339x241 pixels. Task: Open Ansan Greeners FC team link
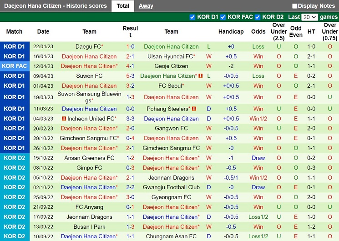tap(89, 158)
